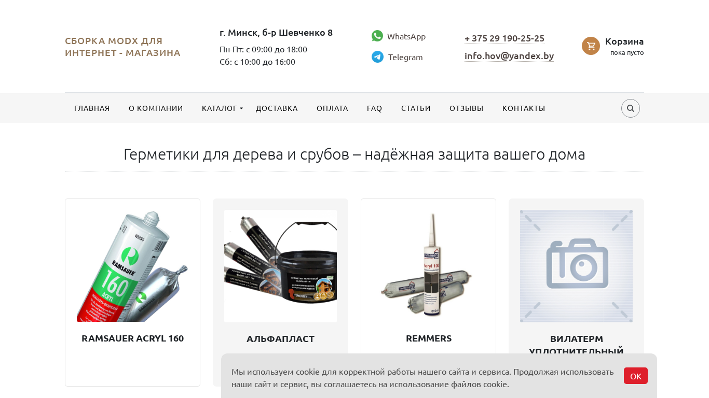This screenshot has width=709, height=398.
Task: Call the +375 29 190-25-25 phone link
Action: (x=505, y=38)
